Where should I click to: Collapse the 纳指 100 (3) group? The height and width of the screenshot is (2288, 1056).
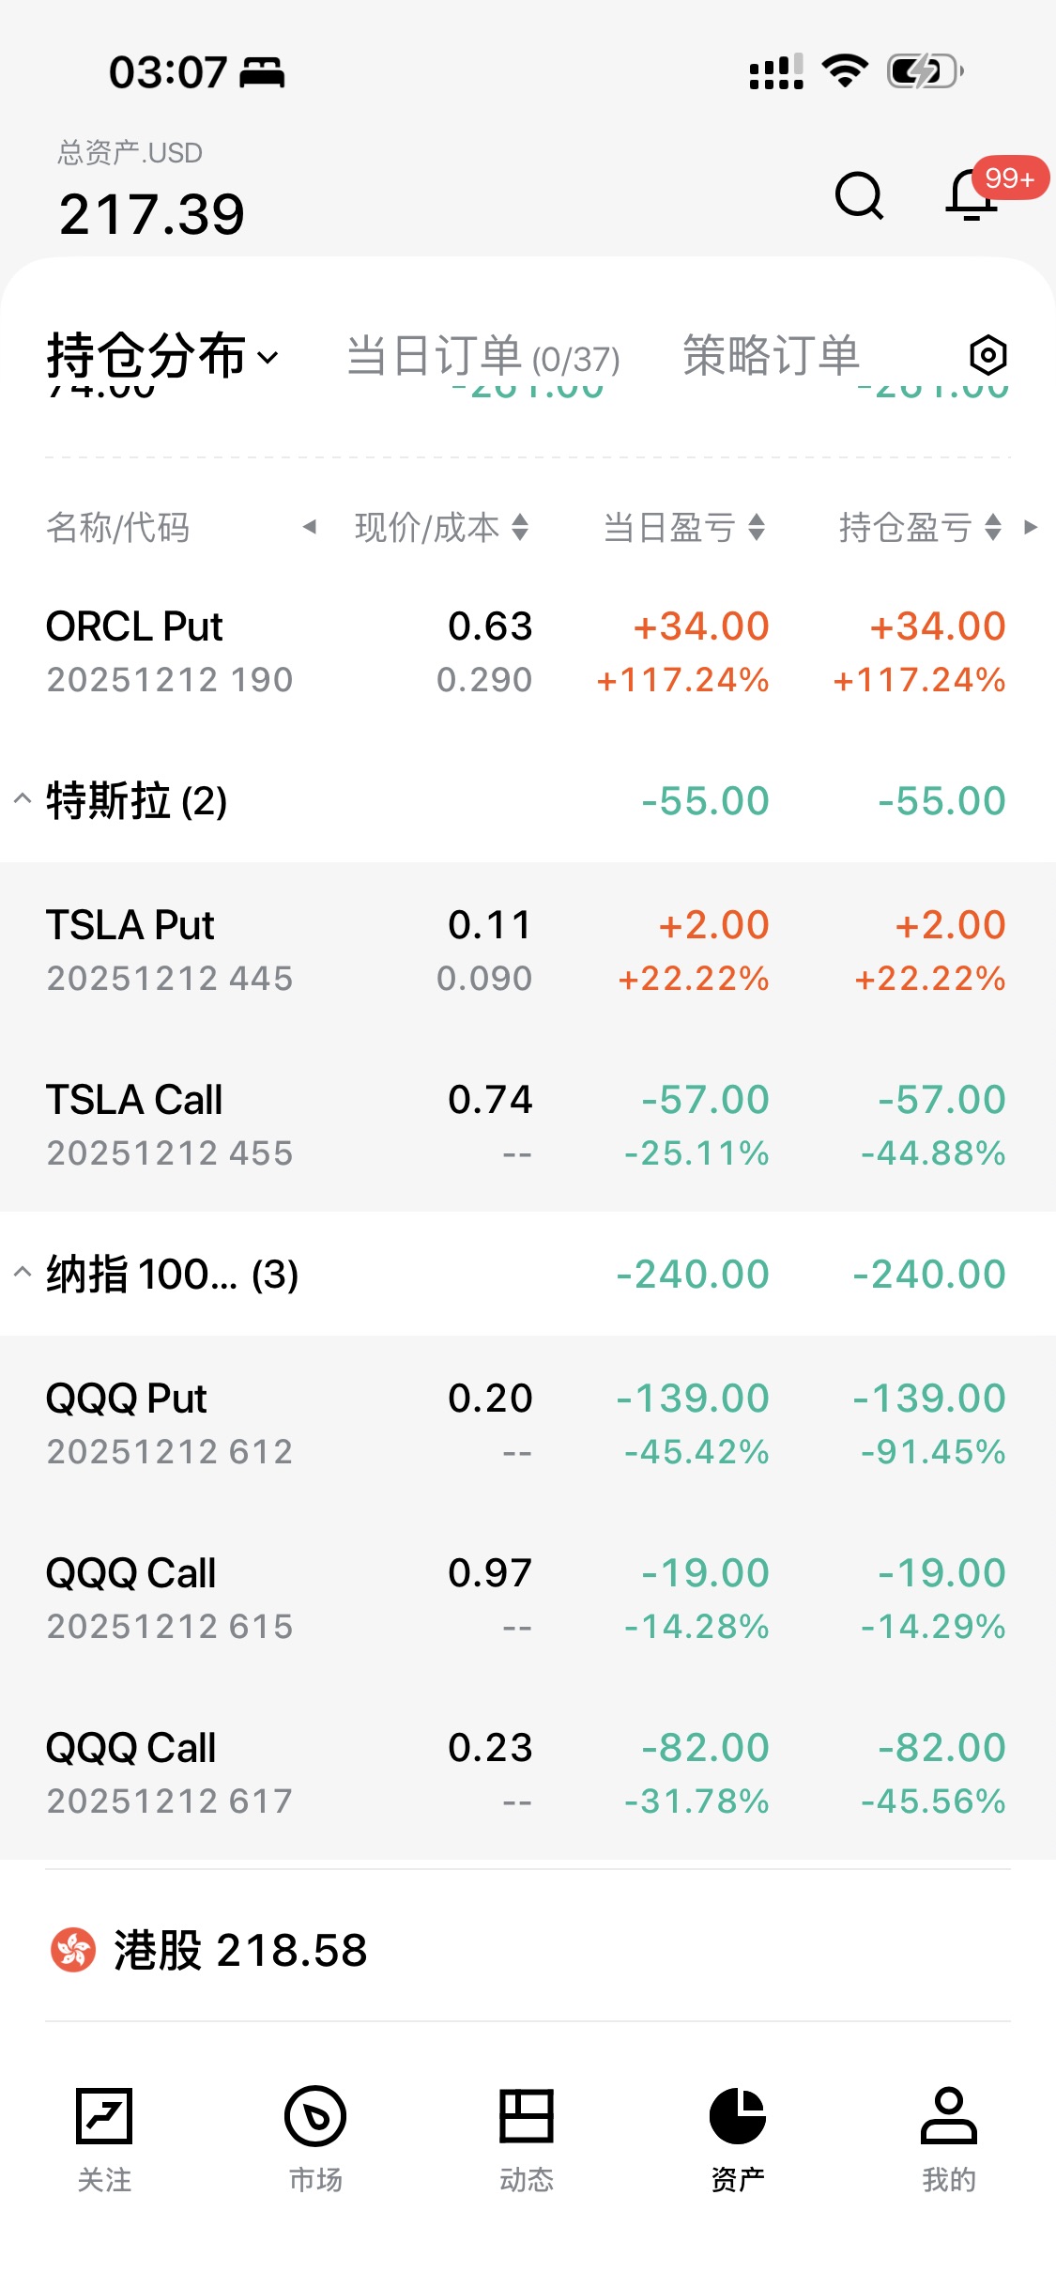23,1274
